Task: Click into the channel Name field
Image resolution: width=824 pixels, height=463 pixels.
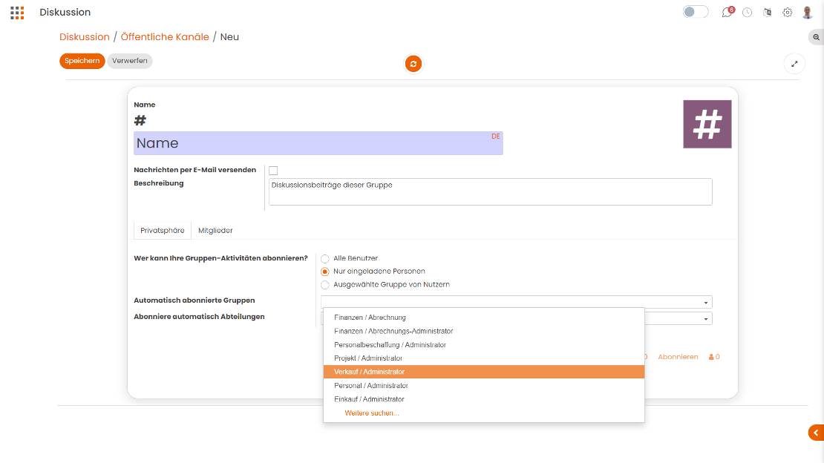Action: tap(318, 143)
